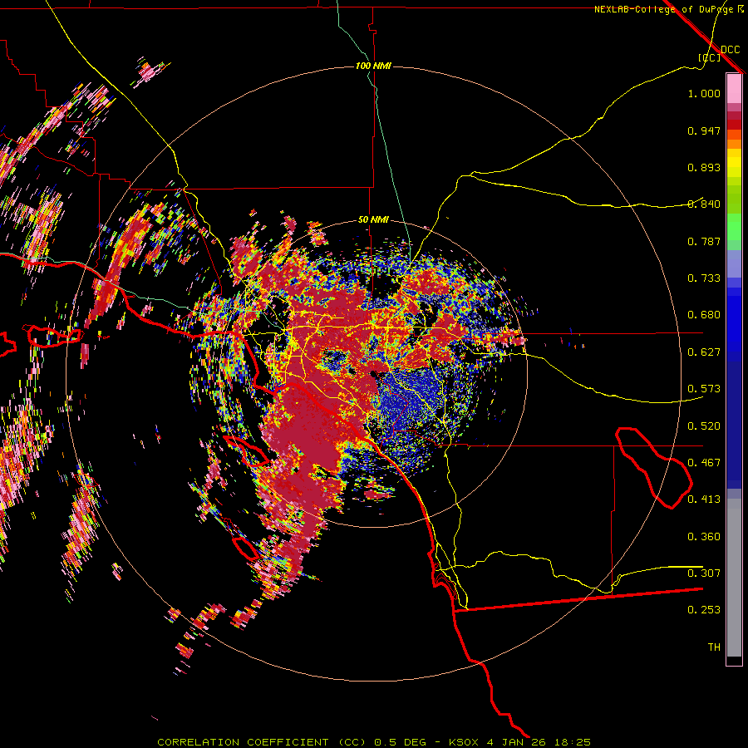Click the 0.680 color scale value
Screen dimensions: 748x748
pos(704,315)
